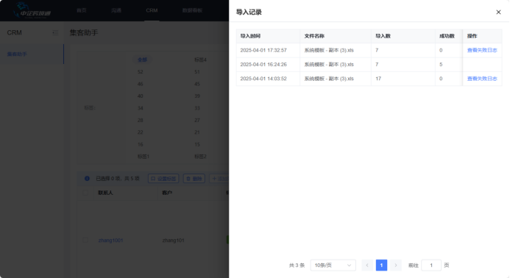Select the 21 tag filter

[197, 132]
